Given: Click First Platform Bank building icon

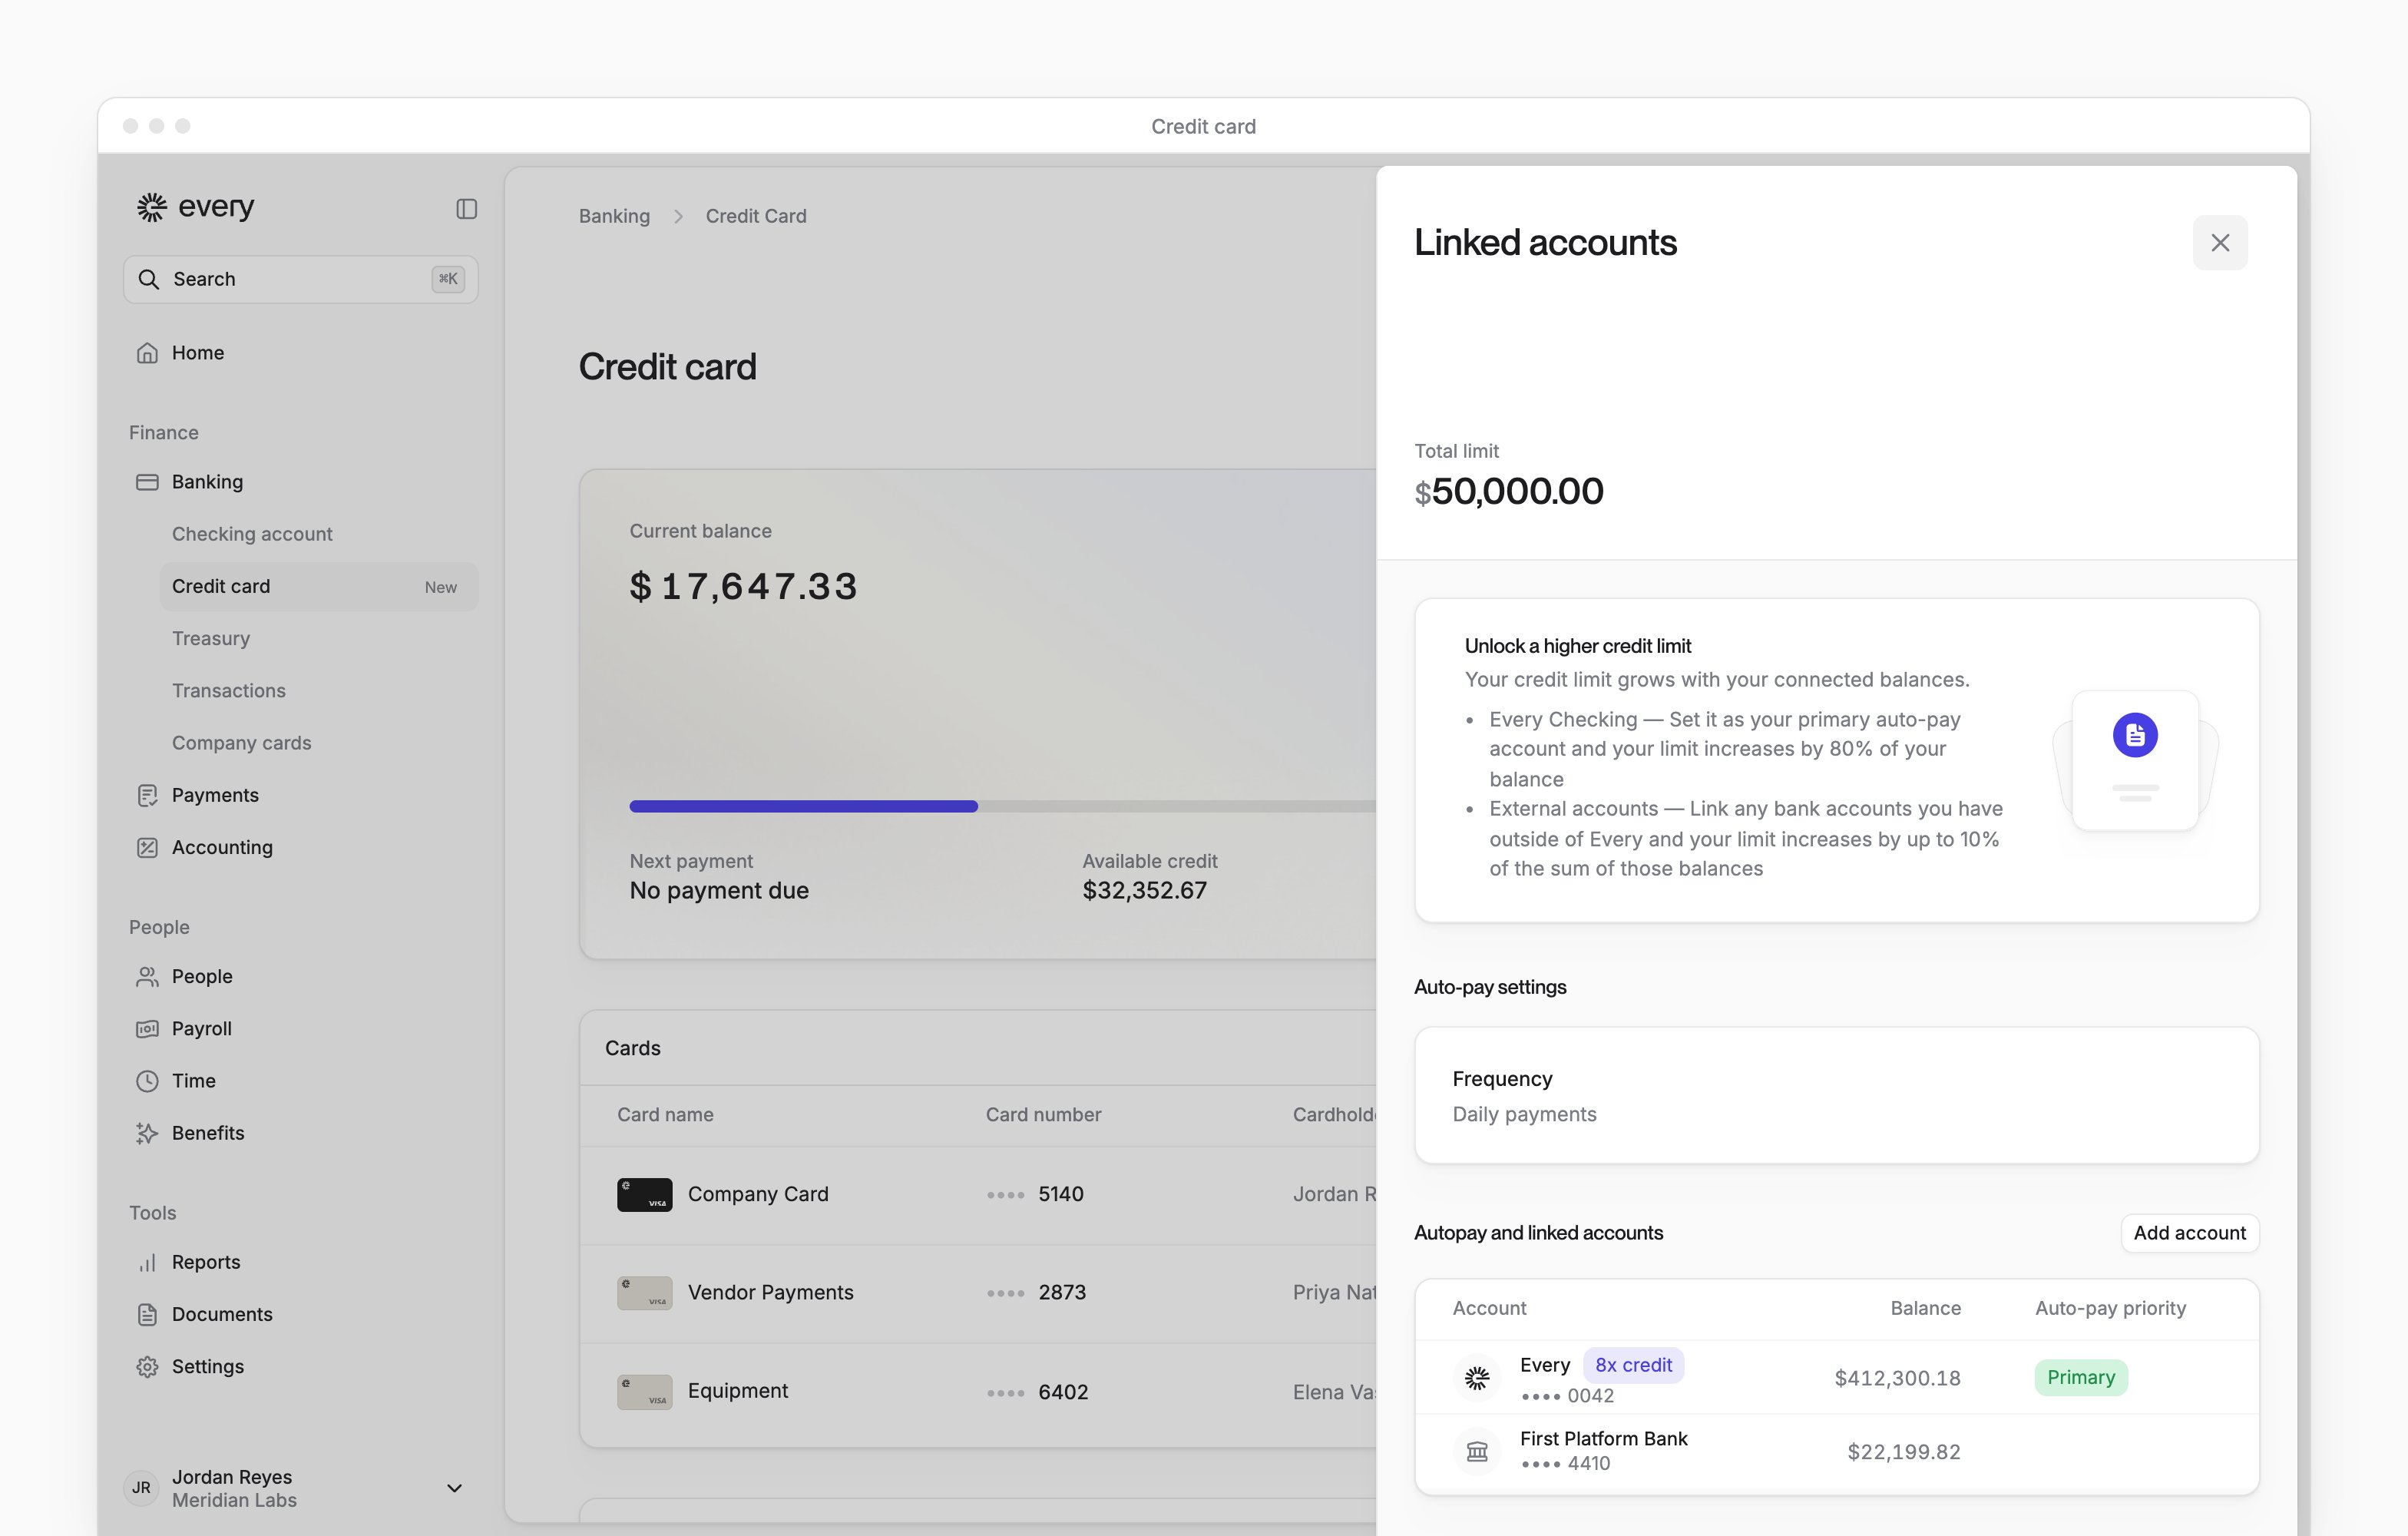Looking at the screenshot, I should point(1477,1452).
